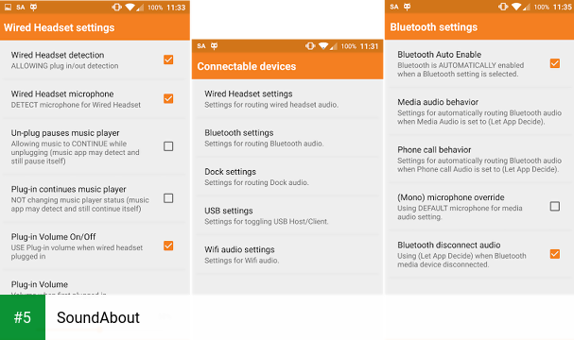The width and height of the screenshot is (574, 340).
Task: Toggle Bluetooth disconnect audio checkbox
Action: tap(555, 254)
